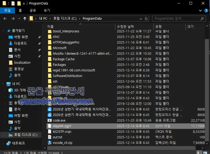Open the address bar history dropdown
Screen dimensions: 210x154
[x=141, y=19]
